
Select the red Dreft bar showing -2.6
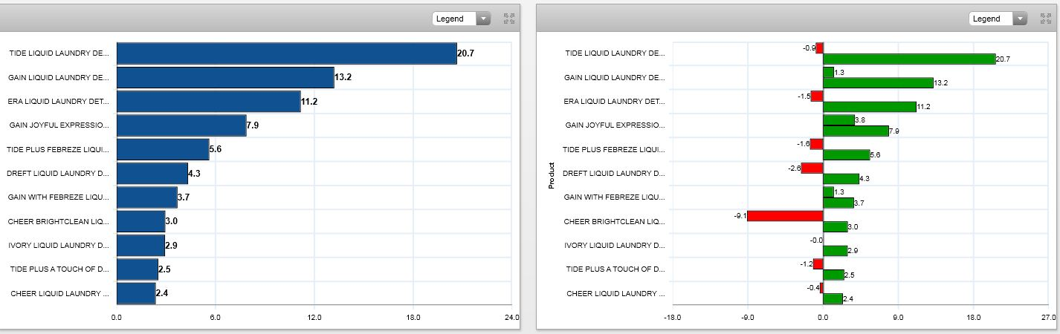click(x=812, y=168)
